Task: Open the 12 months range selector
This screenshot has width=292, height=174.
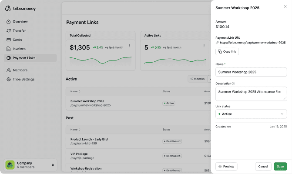Action: pos(197,79)
